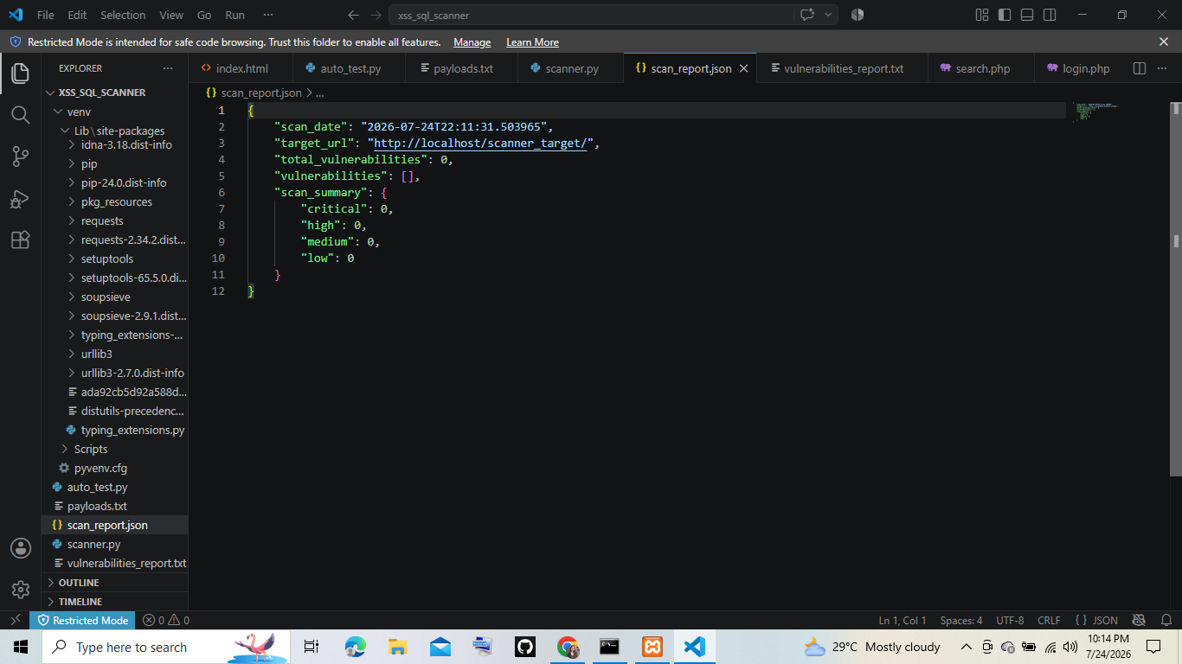Open GitHub Desktop from the taskbar

(525, 647)
